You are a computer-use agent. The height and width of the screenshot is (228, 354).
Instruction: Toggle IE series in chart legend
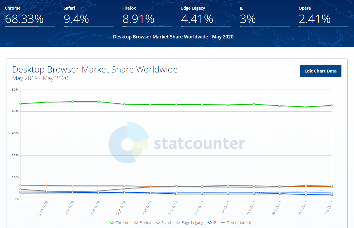(212, 222)
